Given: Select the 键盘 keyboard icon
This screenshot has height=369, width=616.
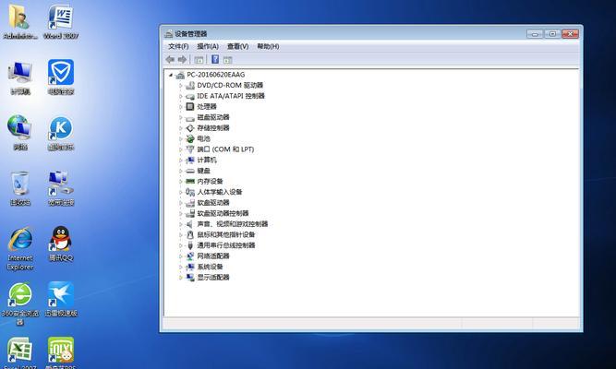Looking at the screenshot, I should pos(190,171).
